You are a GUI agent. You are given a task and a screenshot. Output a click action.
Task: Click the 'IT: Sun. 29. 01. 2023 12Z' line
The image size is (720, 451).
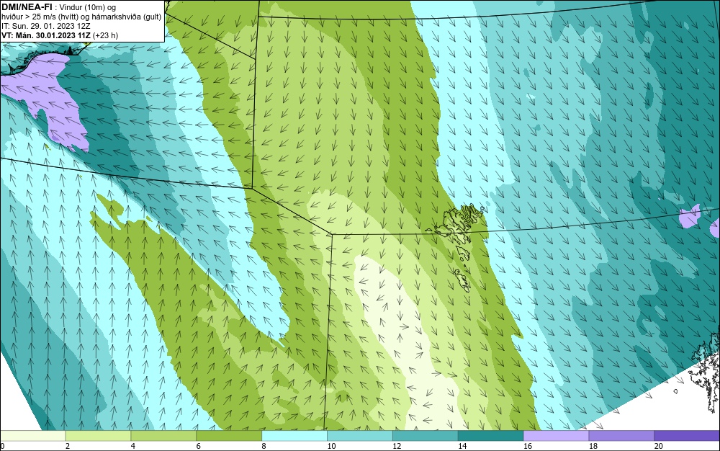click(x=46, y=26)
